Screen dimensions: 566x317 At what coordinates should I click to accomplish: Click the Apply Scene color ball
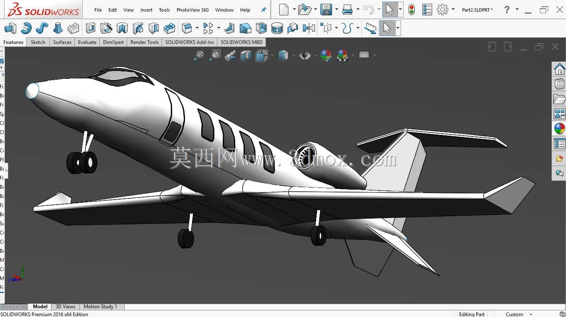(342, 56)
